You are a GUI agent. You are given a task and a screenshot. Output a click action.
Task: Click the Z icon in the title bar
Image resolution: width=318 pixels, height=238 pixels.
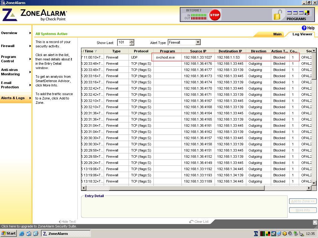(3, 2)
